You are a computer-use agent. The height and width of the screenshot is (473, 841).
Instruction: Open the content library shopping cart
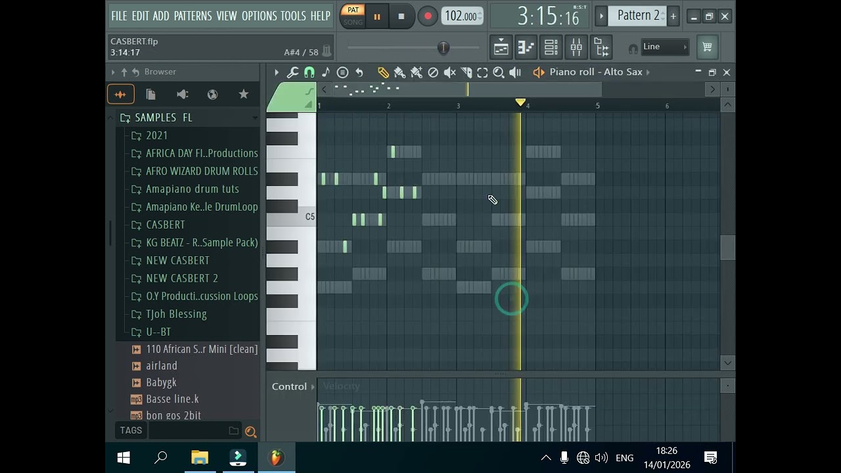(707, 47)
